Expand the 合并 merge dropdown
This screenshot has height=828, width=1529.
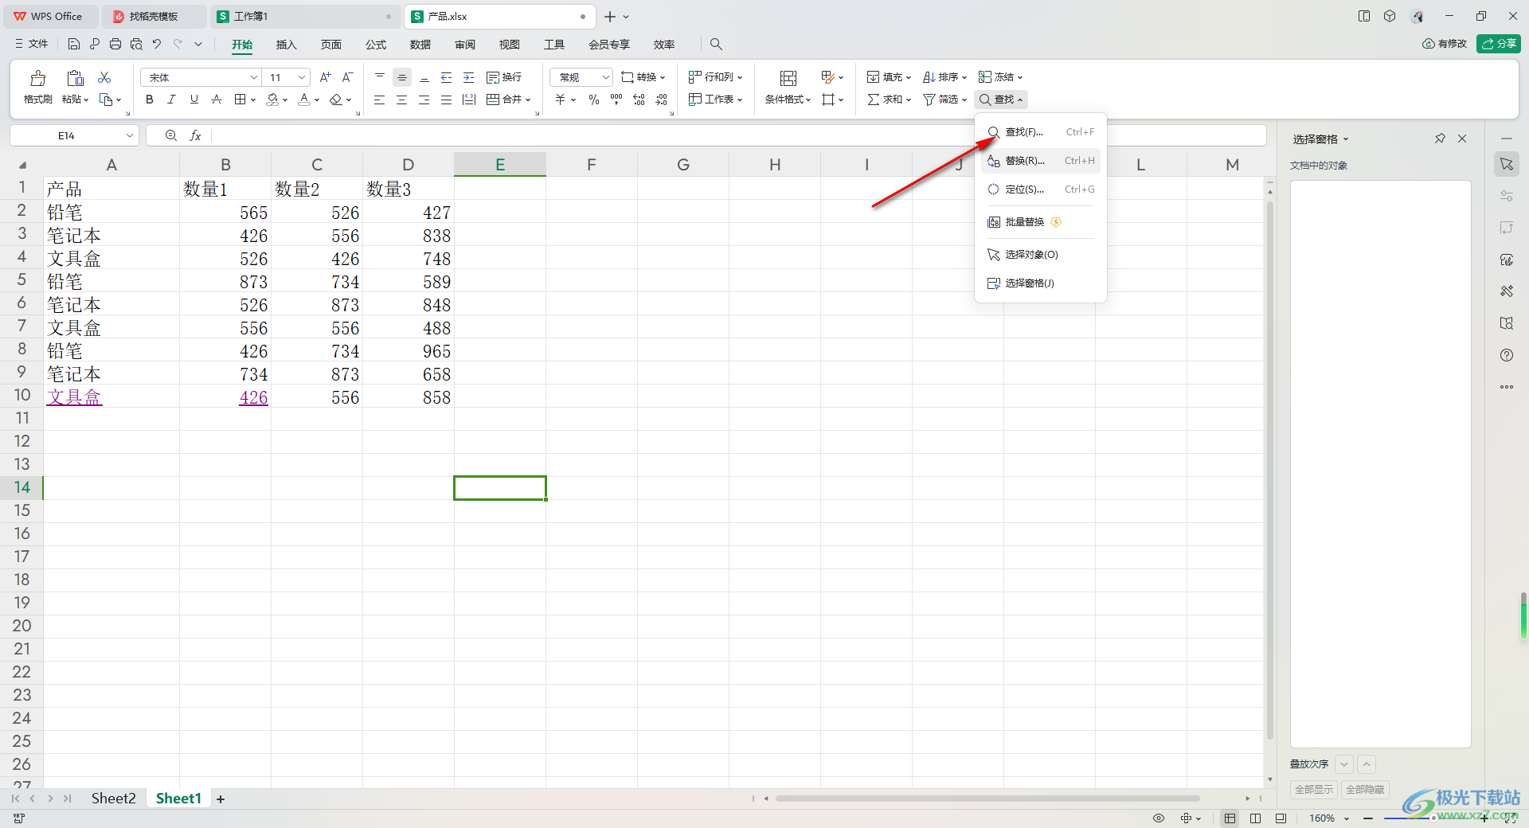[x=527, y=100]
